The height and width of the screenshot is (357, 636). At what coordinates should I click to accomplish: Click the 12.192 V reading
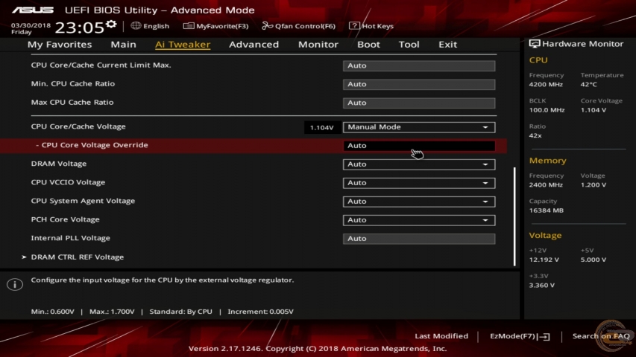pos(544,260)
